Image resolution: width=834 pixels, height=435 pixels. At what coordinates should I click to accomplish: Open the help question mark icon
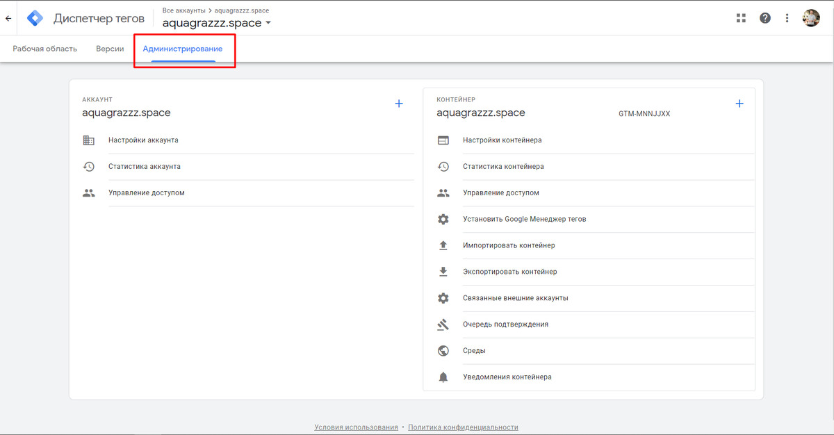765,18
